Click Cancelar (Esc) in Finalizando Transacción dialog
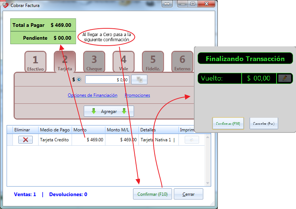 [x=264, y=124]
